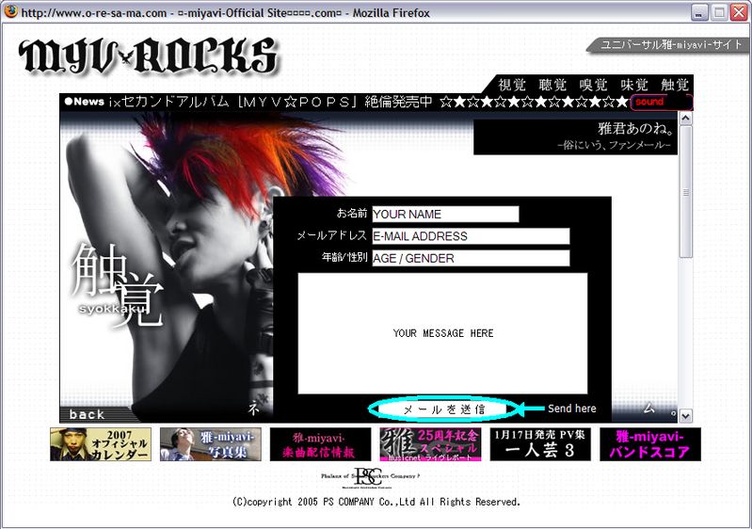Minimize the Firefox window
The height and width of the screenshot is (529, 752).
coord(699,12)
